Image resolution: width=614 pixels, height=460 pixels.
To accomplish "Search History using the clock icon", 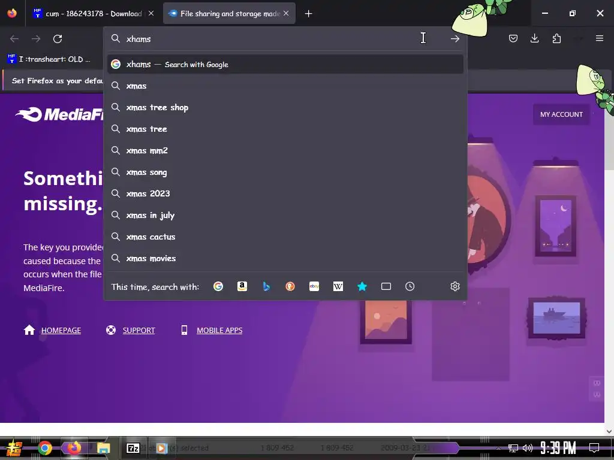I will pos(410,286).
